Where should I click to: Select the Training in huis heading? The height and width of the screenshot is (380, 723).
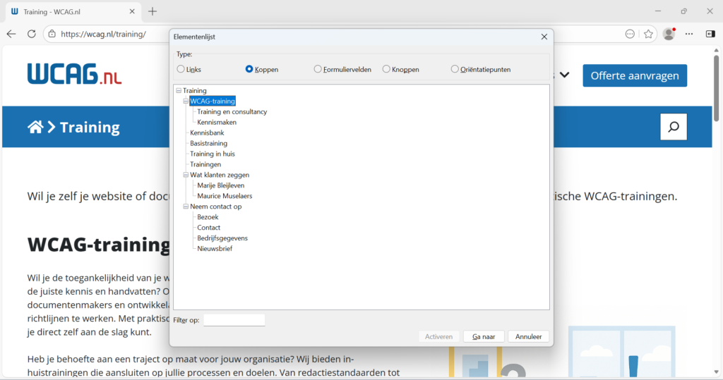tap(212, 154)
